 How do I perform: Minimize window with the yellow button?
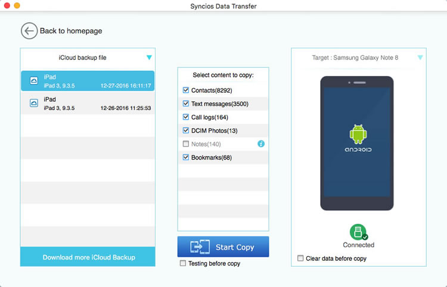click(x=17, y=5)
